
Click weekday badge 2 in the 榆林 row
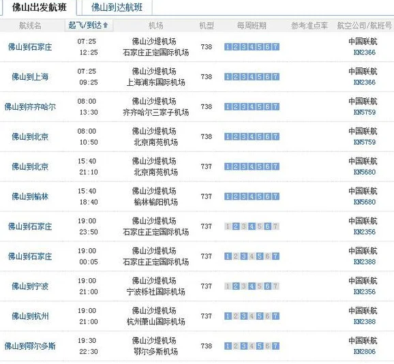(236, 196)
